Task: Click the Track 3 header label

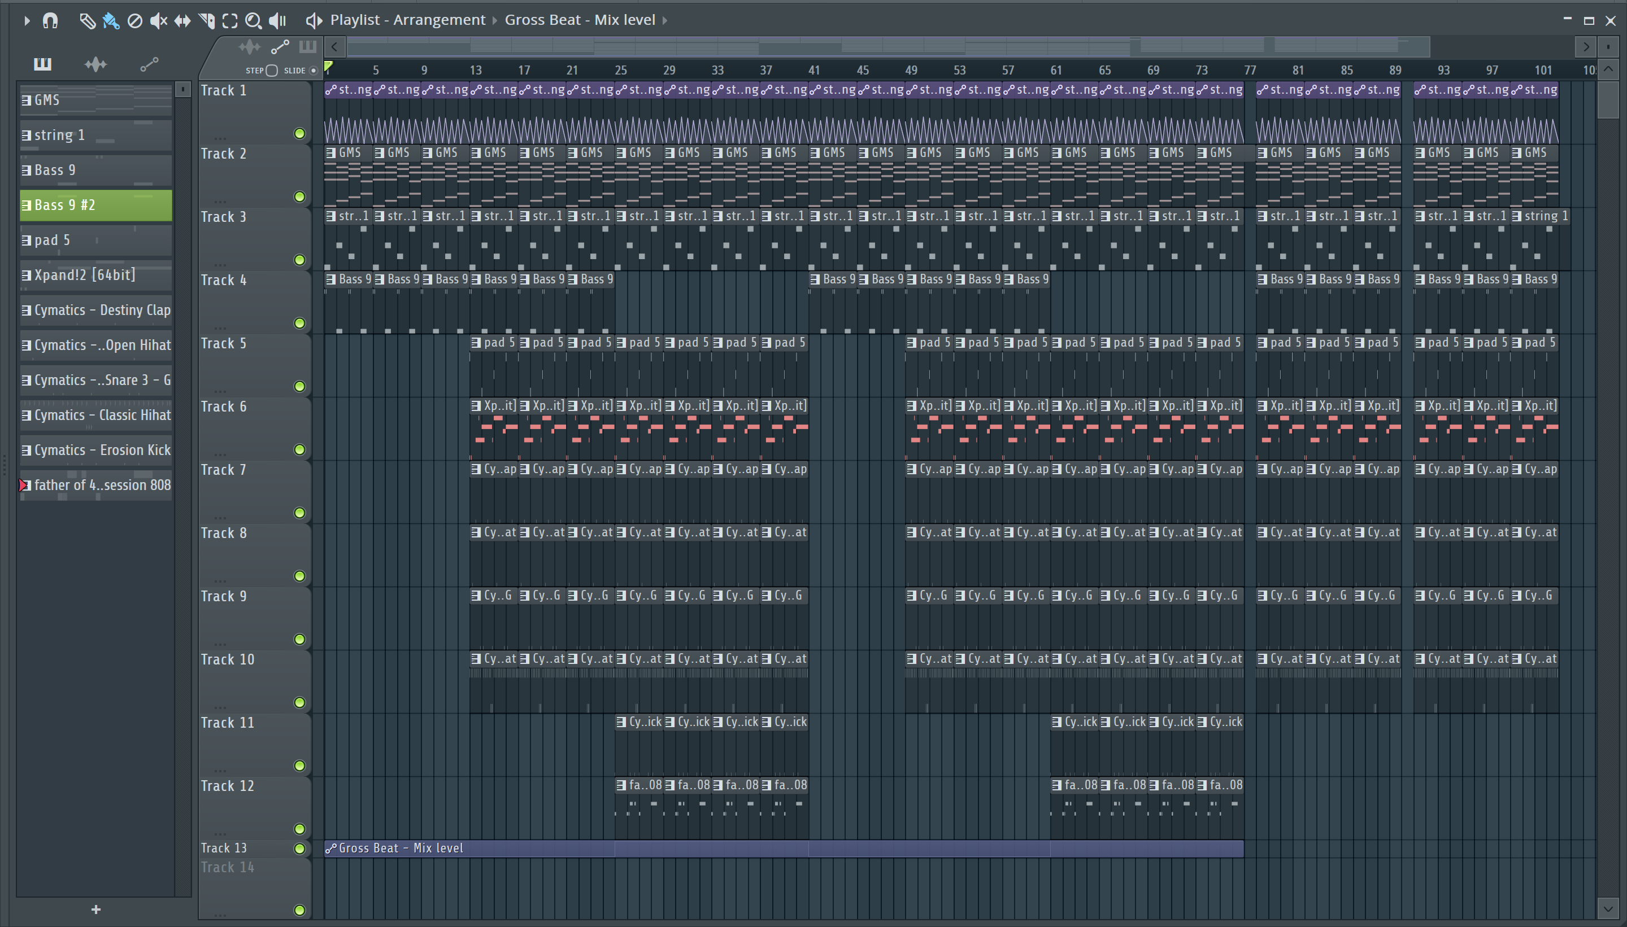Action: [224, 217]
